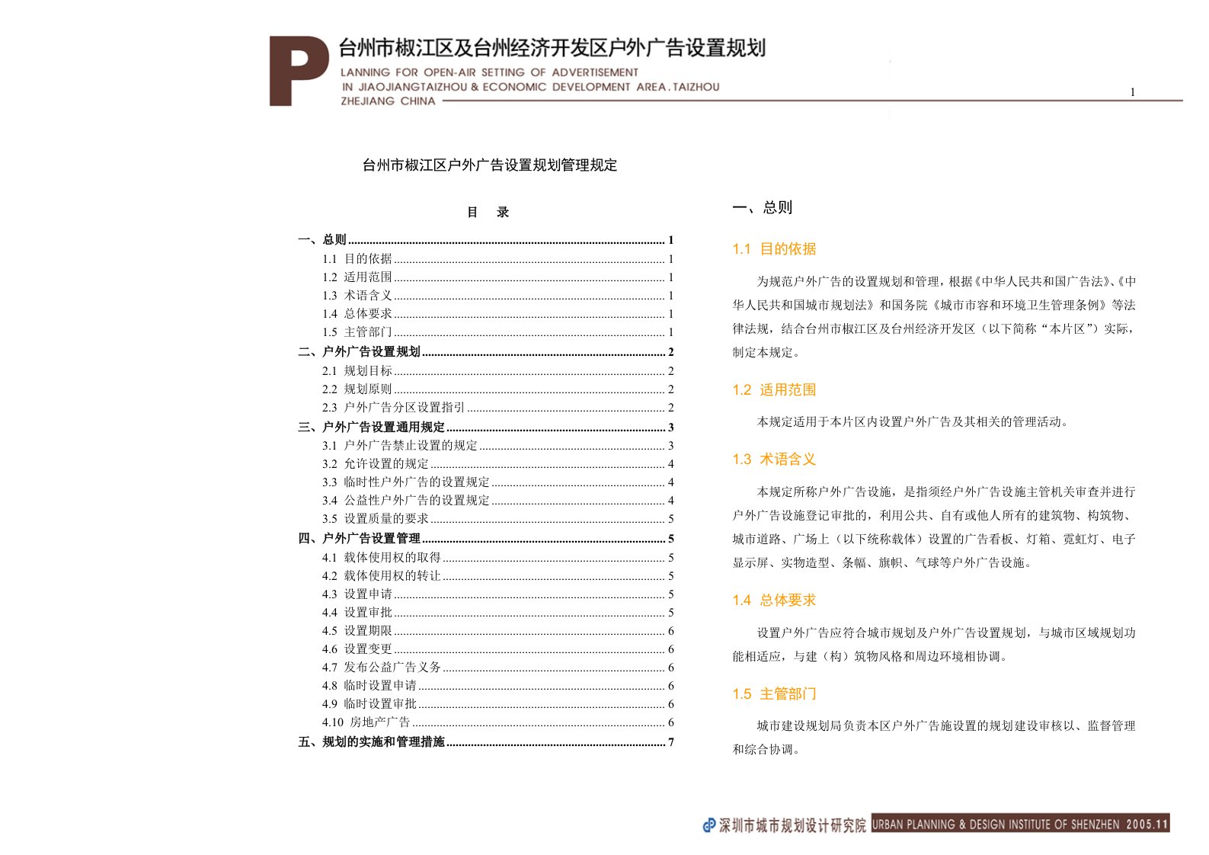This screenshot has width=1209, height=855.
Task: Select contents row 2.2 规划原则
Action: point(497,389)
